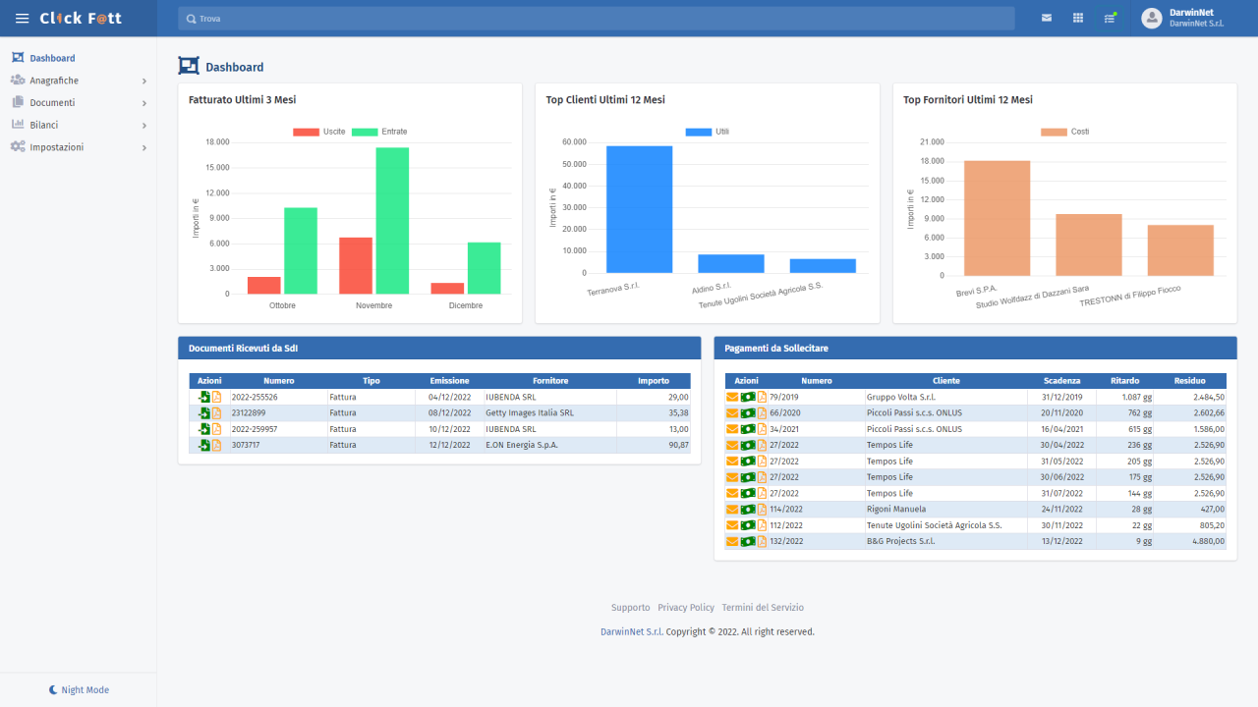Register payment for invoice 66/2020
Screen dimensions: 1258x707
747,413
